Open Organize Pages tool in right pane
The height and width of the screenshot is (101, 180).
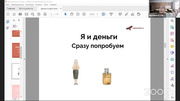(x=172, y=34)
